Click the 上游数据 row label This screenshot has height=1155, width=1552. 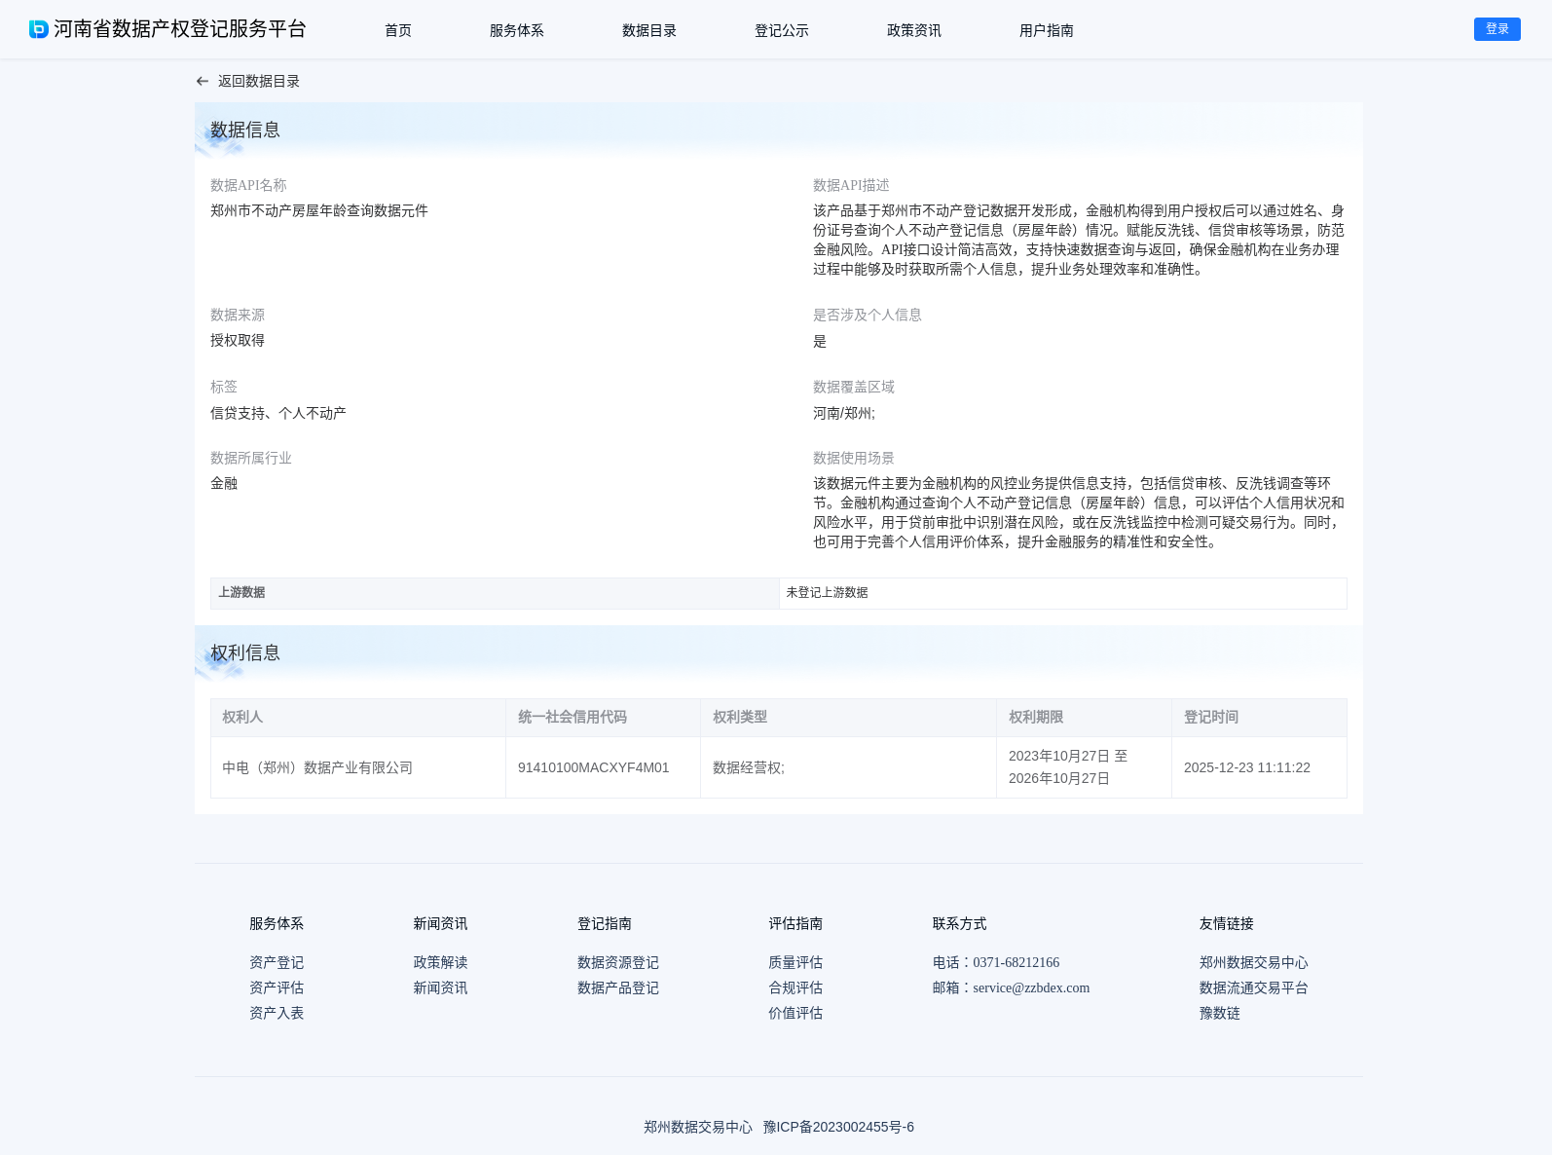click(495, 593)
